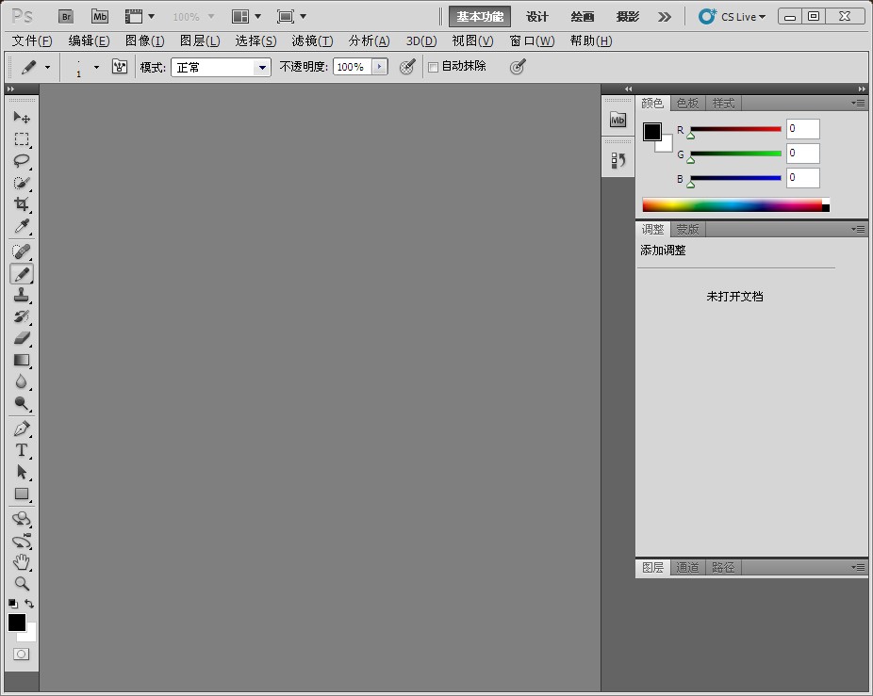
Task: Launch Bridge from the Br icon
Action: point(66,17)
